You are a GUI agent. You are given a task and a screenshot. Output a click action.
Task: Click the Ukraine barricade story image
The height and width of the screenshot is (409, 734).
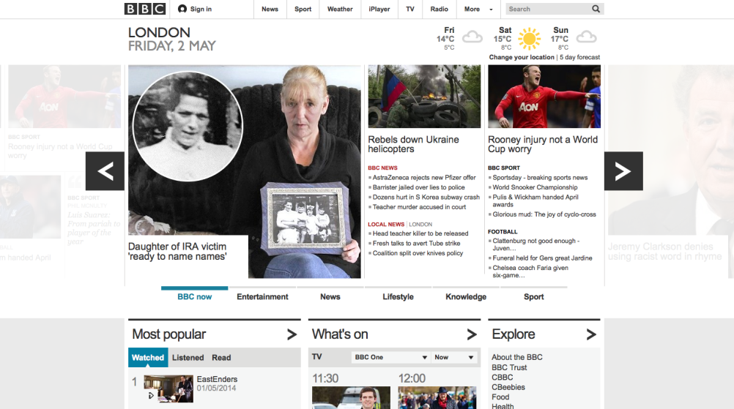pos(424,97)
